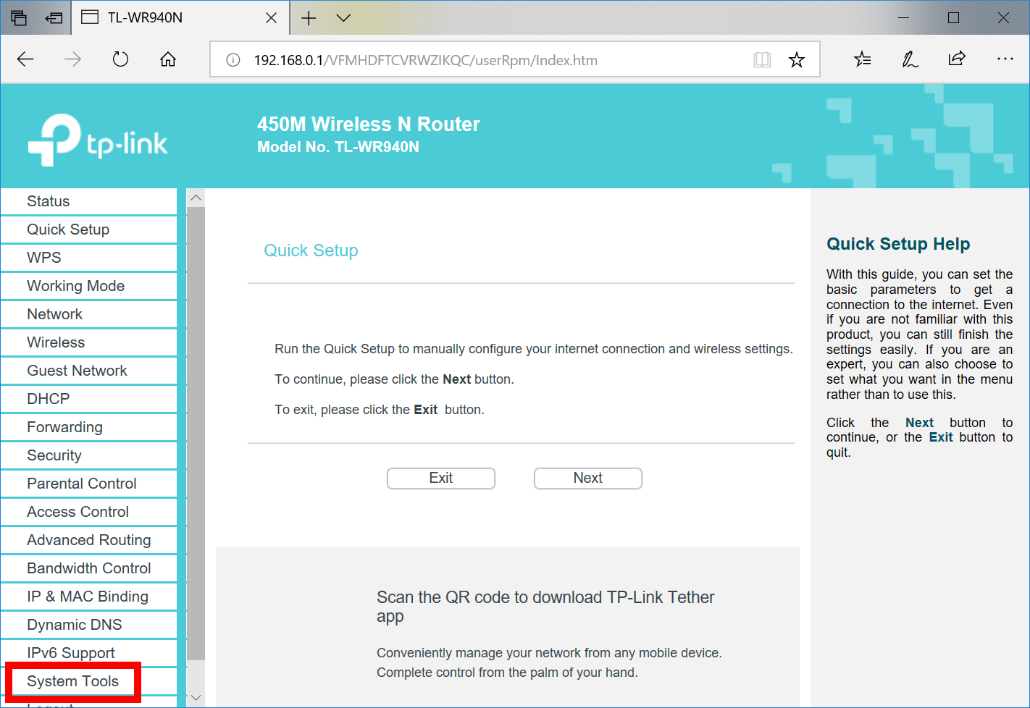Click the sidebar scrollbar thumb
The image size is (1030, 708).
coord(196,434)
